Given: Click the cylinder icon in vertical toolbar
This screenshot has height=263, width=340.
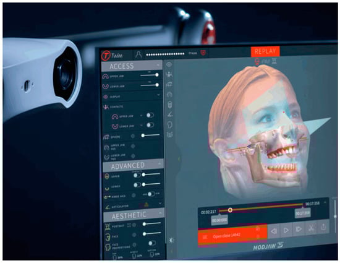Looking at the screenshot, I should point(170,105).
